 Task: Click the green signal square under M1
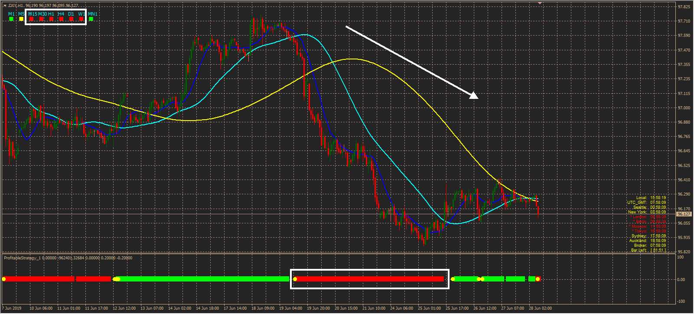pos(11,19)
